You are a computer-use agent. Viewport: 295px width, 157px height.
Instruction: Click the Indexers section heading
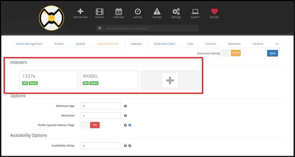pos(19,62)
